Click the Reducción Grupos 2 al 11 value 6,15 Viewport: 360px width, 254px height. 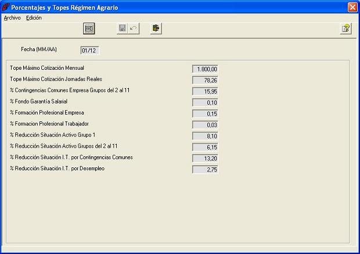point(205,147)
